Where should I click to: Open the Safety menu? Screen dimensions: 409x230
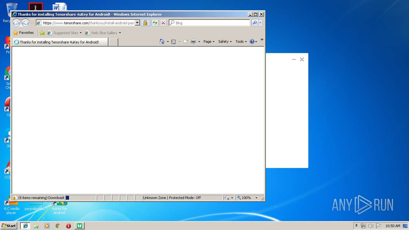[225, 42]
